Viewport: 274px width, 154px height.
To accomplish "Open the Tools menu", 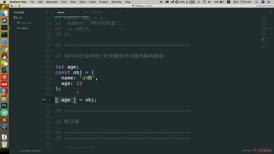I will 92,2.
